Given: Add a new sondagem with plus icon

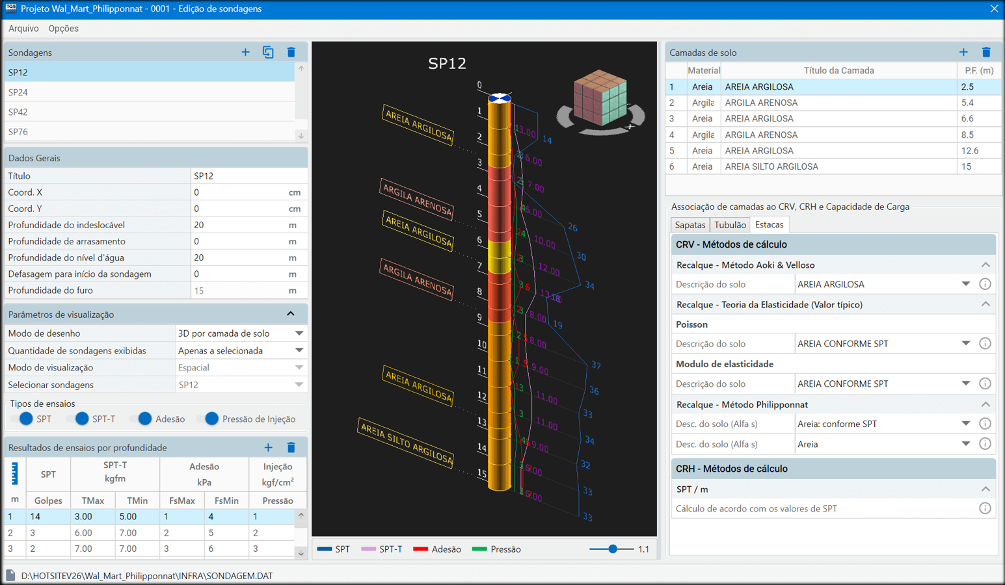Looking at the screenshot, I should 245,52.
